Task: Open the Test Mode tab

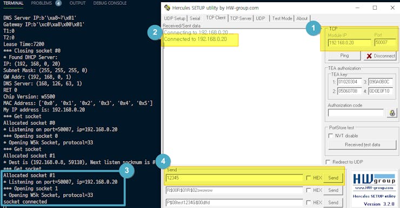Action: (282, 18)
